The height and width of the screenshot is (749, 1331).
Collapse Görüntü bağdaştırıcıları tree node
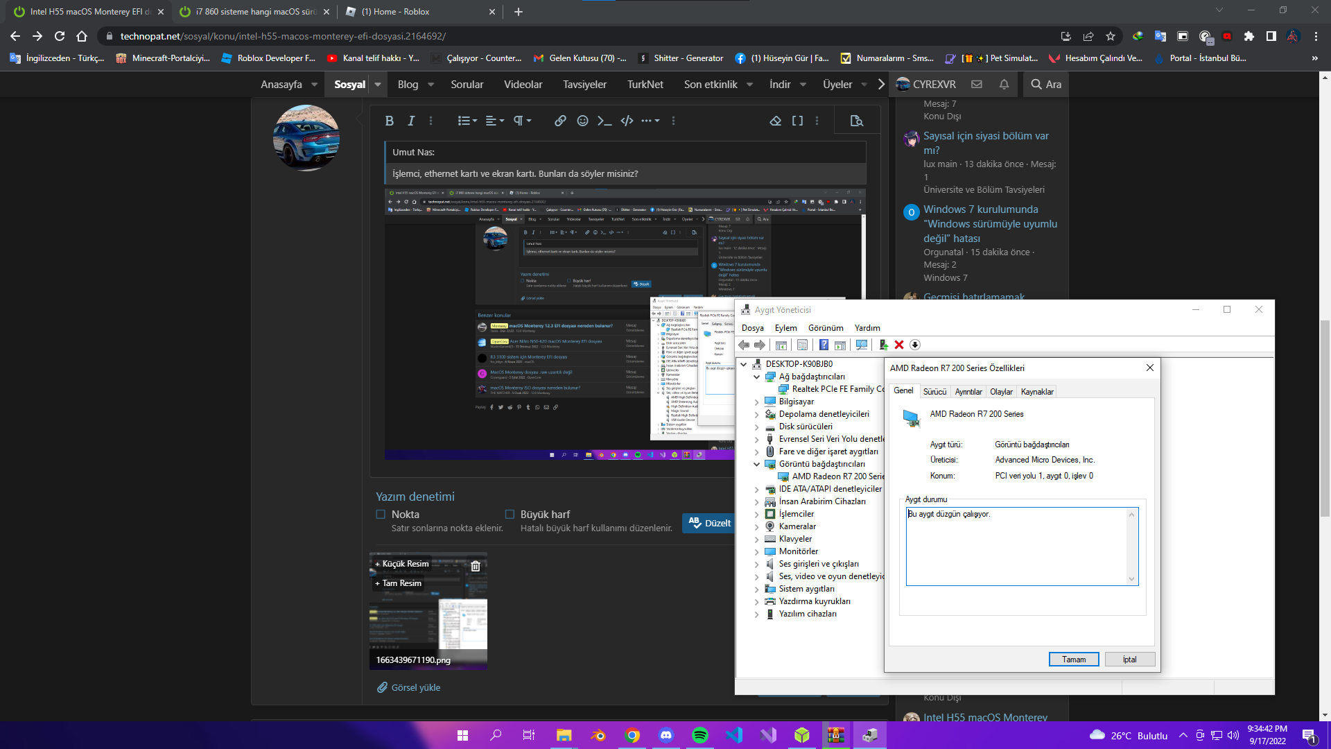(x=756, y=464)
